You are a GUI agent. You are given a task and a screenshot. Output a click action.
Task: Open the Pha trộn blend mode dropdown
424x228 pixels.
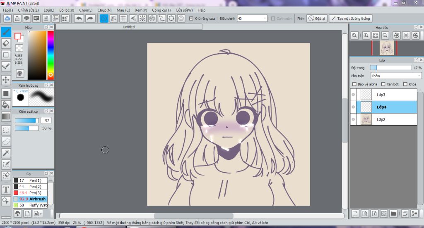(x=396, y=76)
